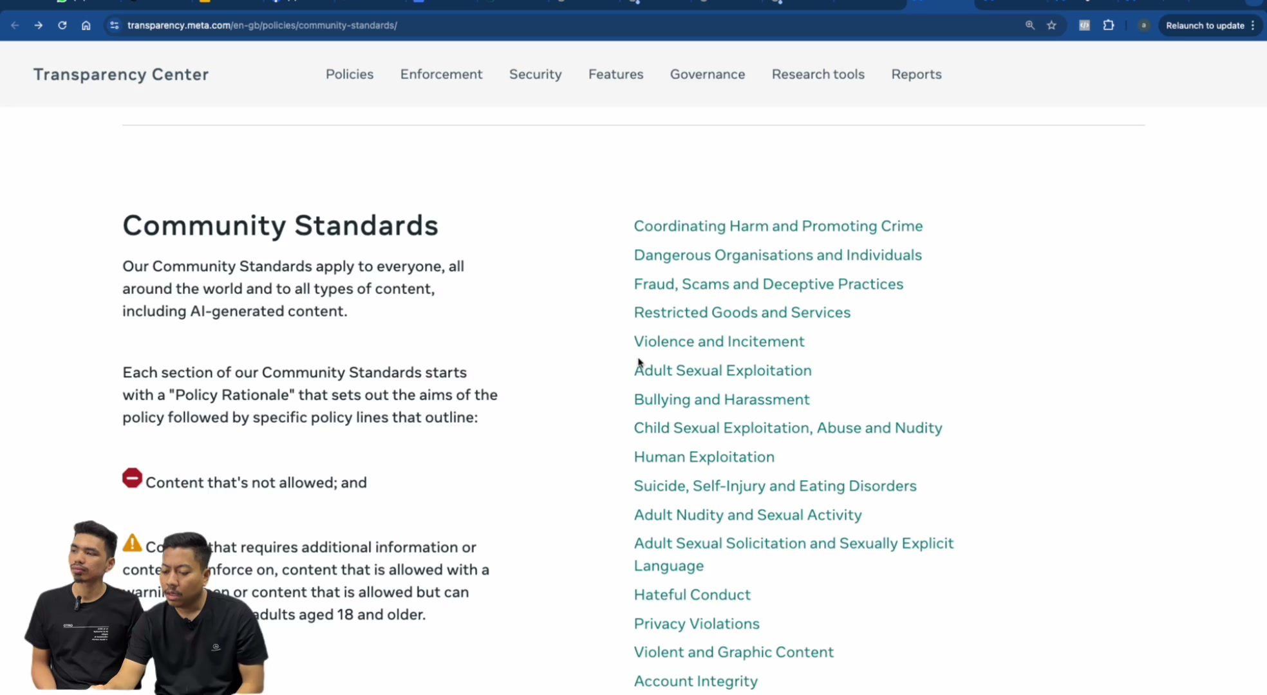Go back using browser back arrow
Image resolution: width=1267 pixels, height=695 pixels.
coord(15,25)
